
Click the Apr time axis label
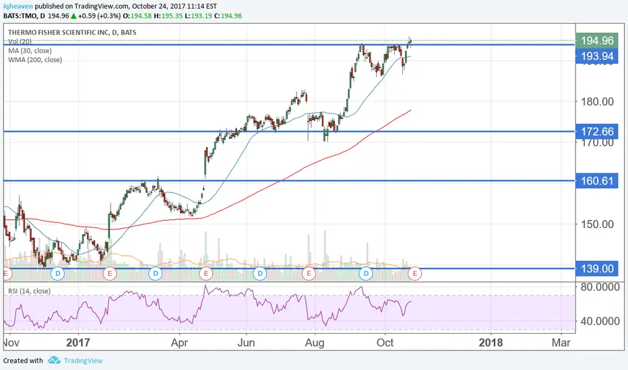tap(179, 343)
